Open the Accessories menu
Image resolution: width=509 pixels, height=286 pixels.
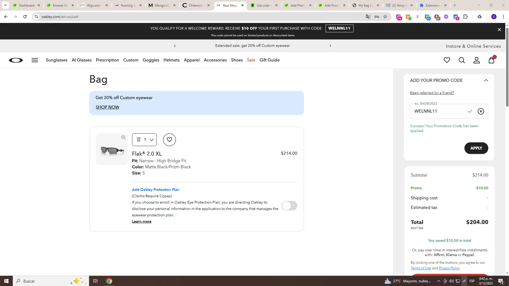(x=215, y=60)
